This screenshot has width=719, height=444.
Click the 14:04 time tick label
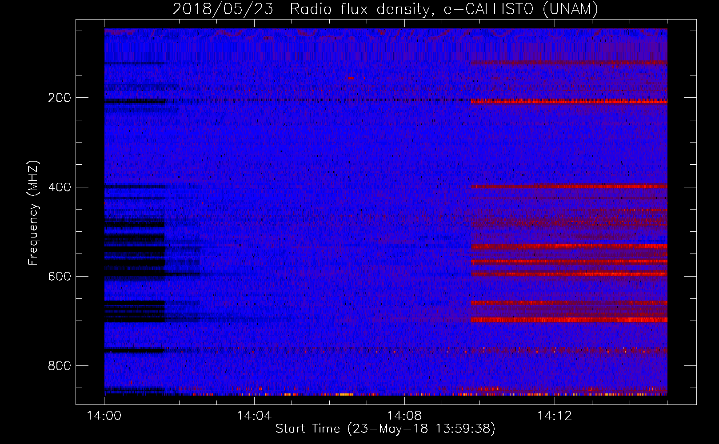pyautogui.click(x=254, y=416)
